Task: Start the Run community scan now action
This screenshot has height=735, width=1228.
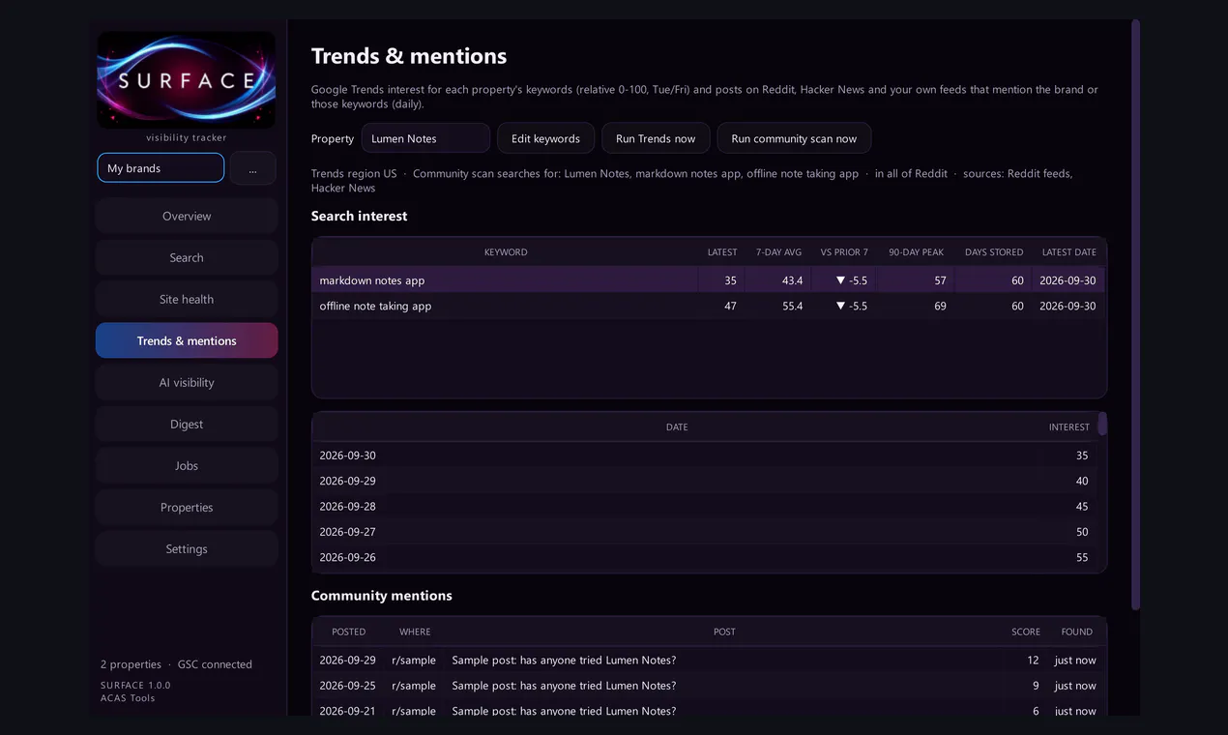Action: point(794,138)
